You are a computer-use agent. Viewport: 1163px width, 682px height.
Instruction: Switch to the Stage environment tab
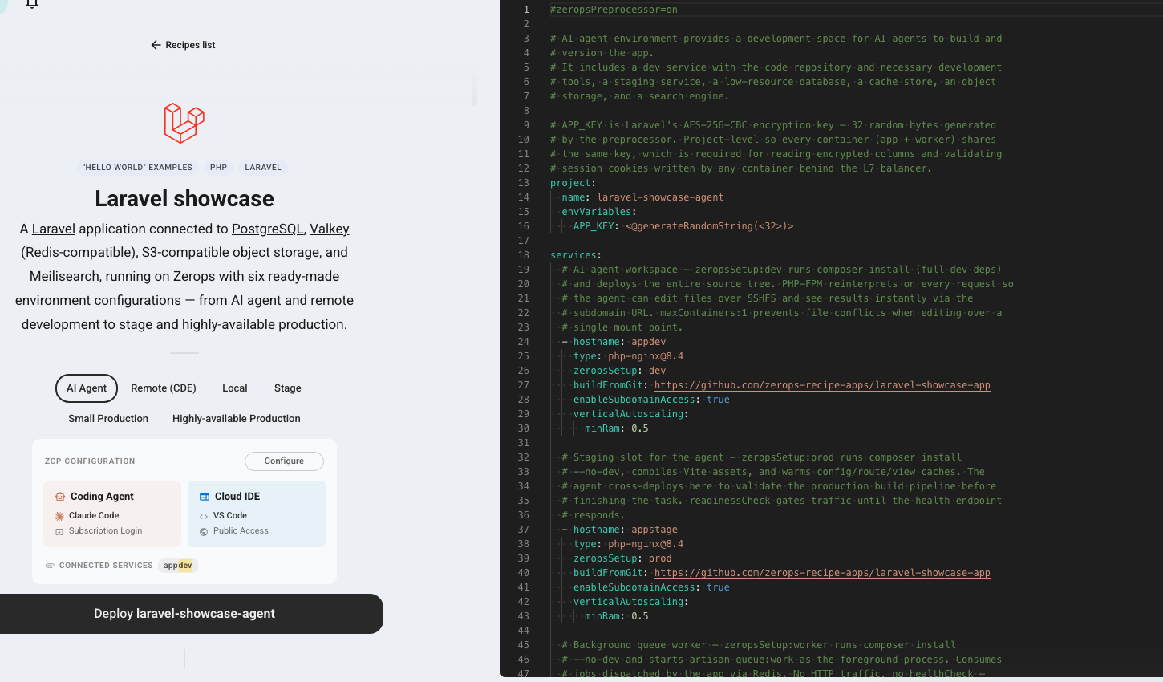tap(288, 388)
